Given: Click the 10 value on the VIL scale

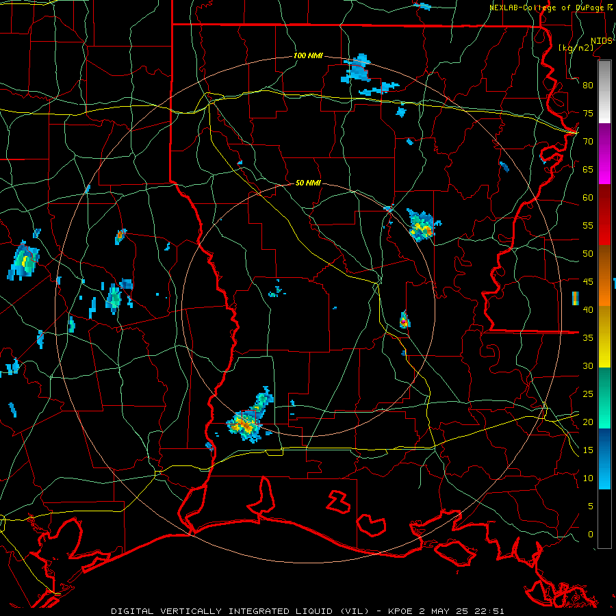Looking at the screenshot, I should (x=588, y=478).
